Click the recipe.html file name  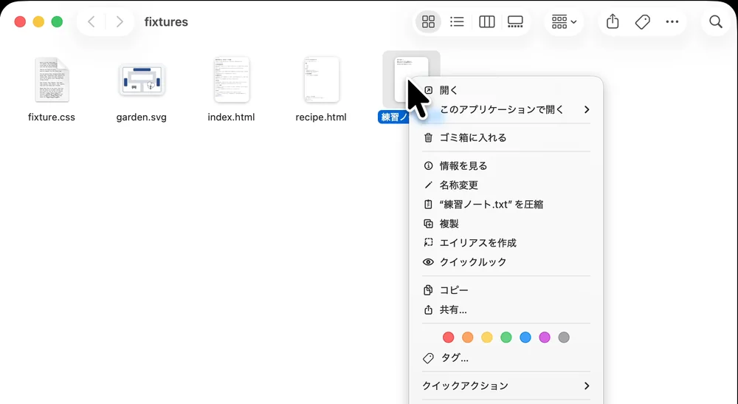pyautogui.click(x=321, y=117)
